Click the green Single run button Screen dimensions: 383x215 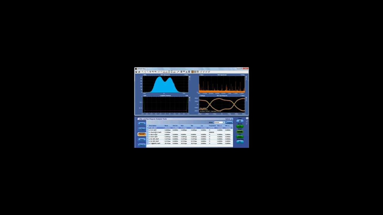tap(240, 131)
